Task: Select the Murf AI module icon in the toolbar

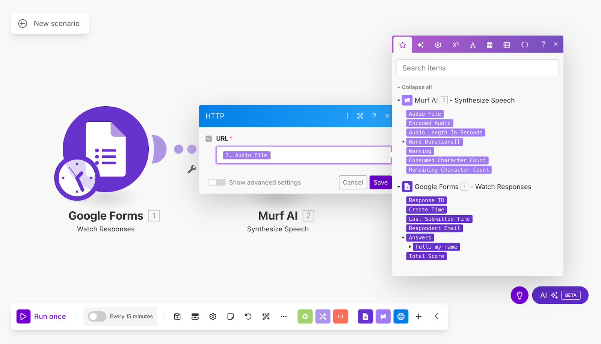Action: coord(383,316)
